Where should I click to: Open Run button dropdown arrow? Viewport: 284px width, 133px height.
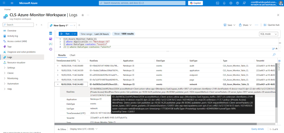pos(75,34)
